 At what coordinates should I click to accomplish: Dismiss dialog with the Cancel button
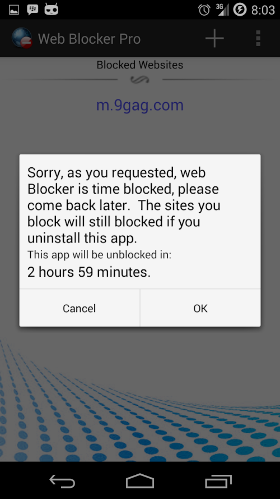pos(80,308)
